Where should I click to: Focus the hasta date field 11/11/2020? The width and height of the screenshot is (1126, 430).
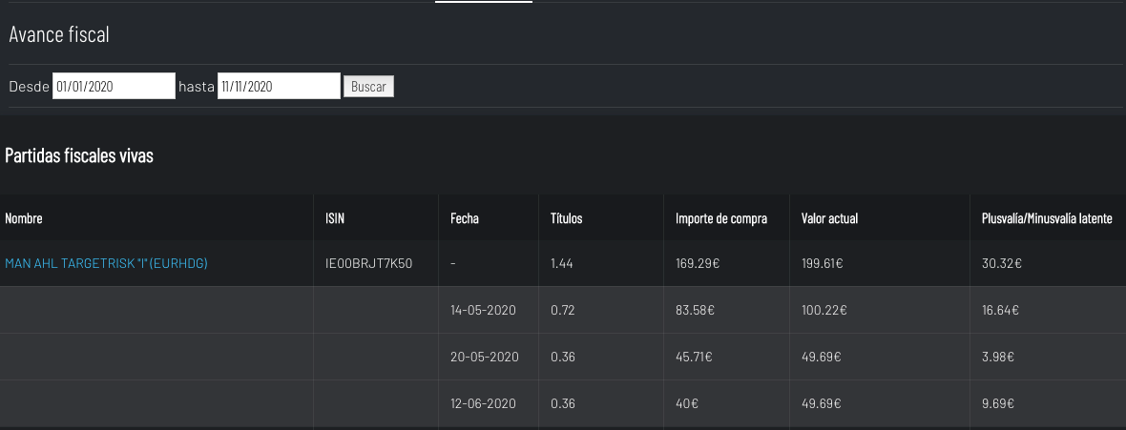[x=279, y=86]
